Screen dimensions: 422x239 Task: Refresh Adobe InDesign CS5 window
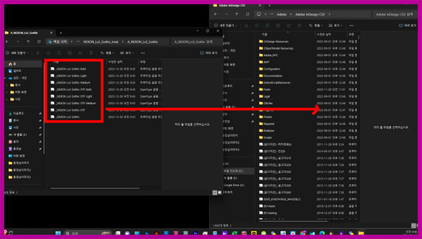[x=247, y=14]
